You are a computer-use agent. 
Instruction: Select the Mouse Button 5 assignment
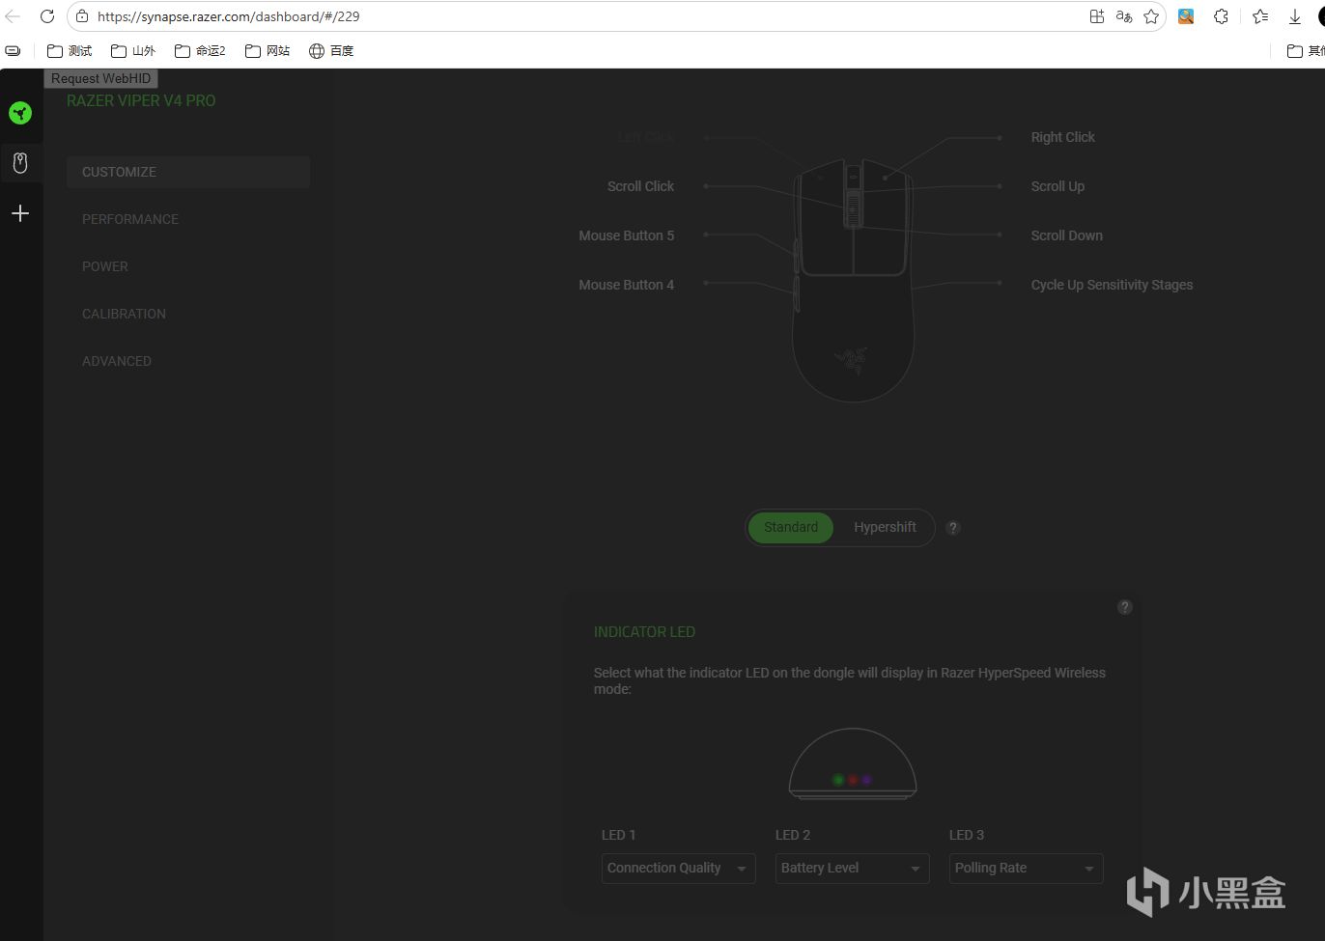point(626,235)
